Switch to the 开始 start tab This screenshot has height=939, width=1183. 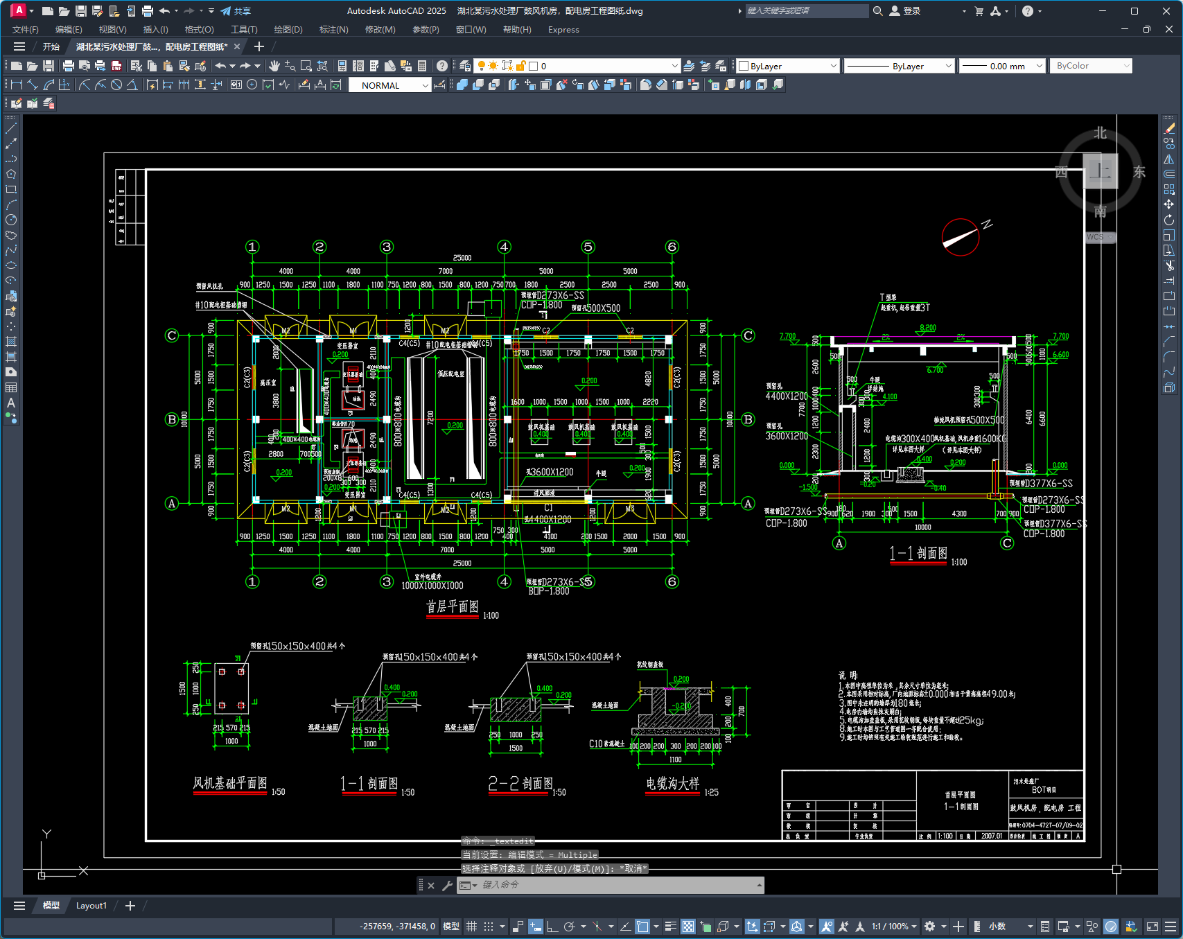tap(51, 46)
